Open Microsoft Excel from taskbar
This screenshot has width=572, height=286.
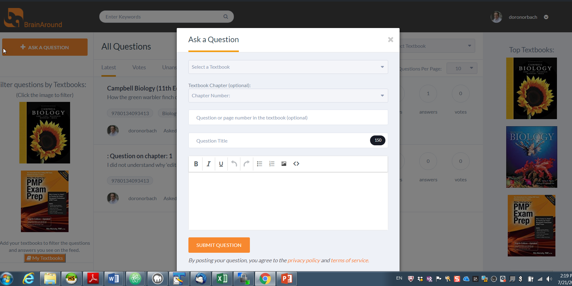(222, 279)
